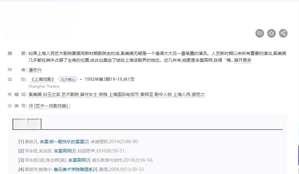Expand abstract via 展开更多
Image resolution: width=299 pixels, height=174 pixels.
[242, 60]
